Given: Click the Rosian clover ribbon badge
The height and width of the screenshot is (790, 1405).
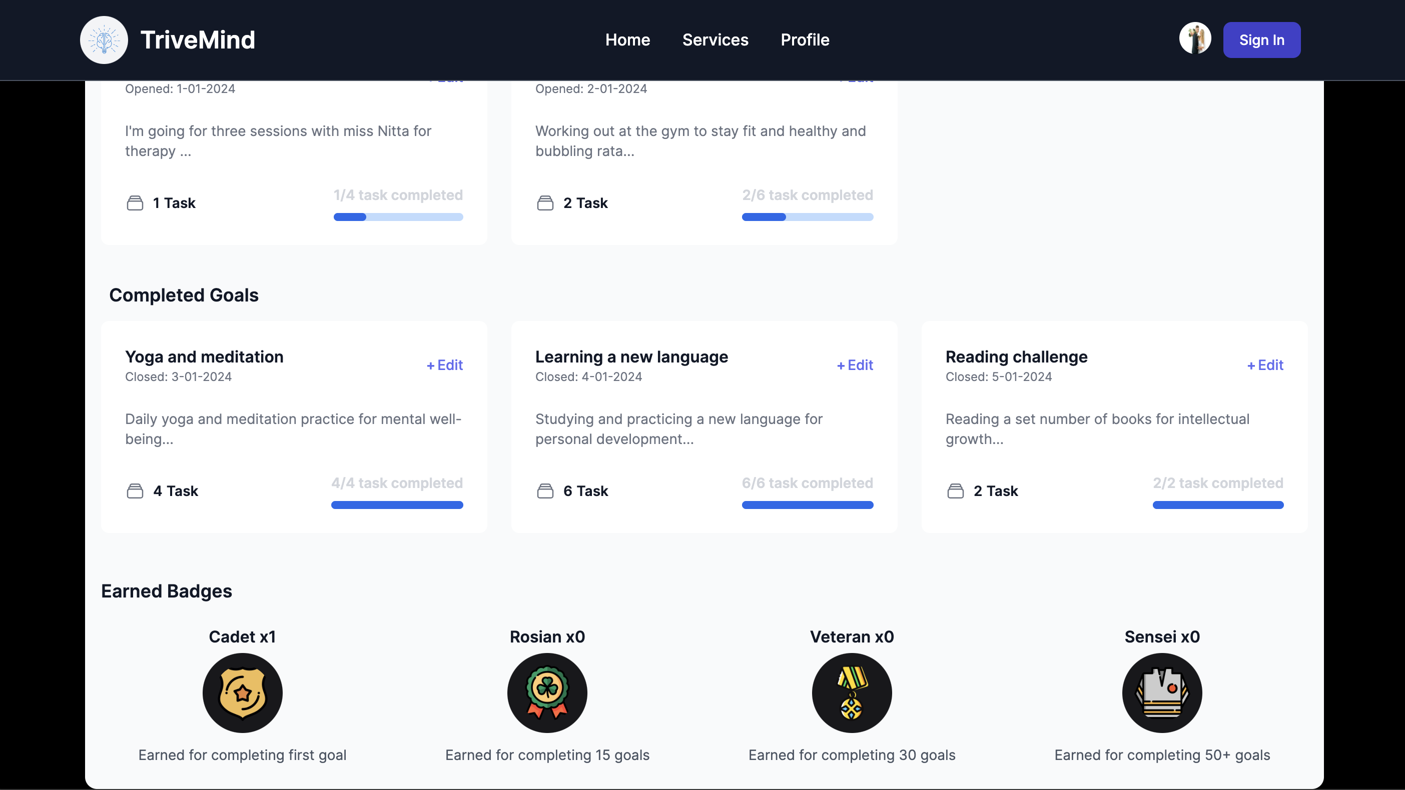Looking at the screenshot, I should (x=547, y=693).
